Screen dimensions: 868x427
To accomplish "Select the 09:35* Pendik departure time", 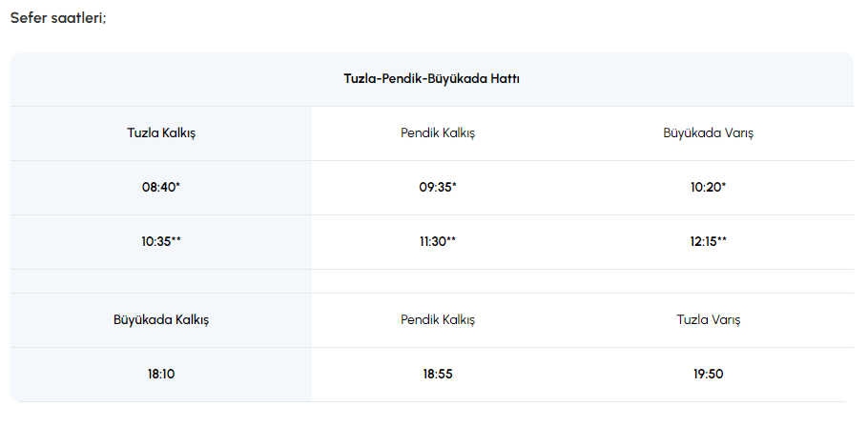I will click(x=438, y=188).
